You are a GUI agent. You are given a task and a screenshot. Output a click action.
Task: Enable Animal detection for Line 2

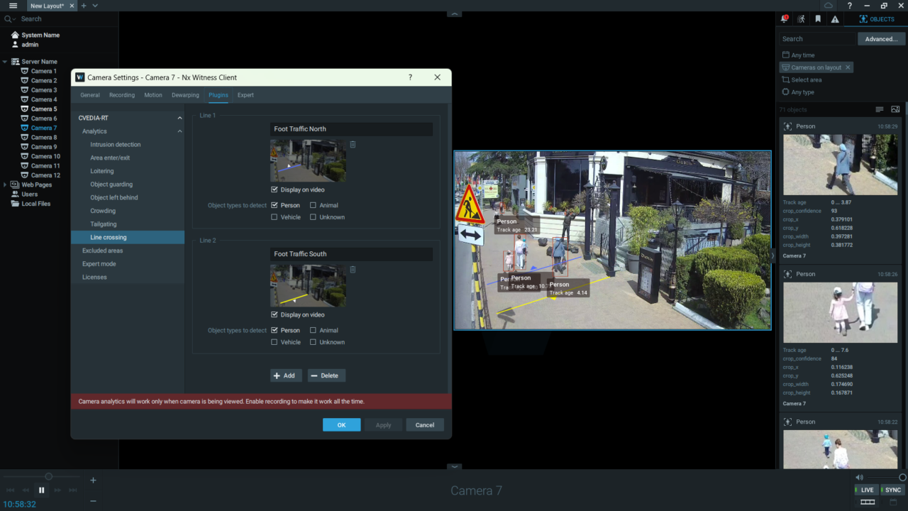click(x=312, y=330)
